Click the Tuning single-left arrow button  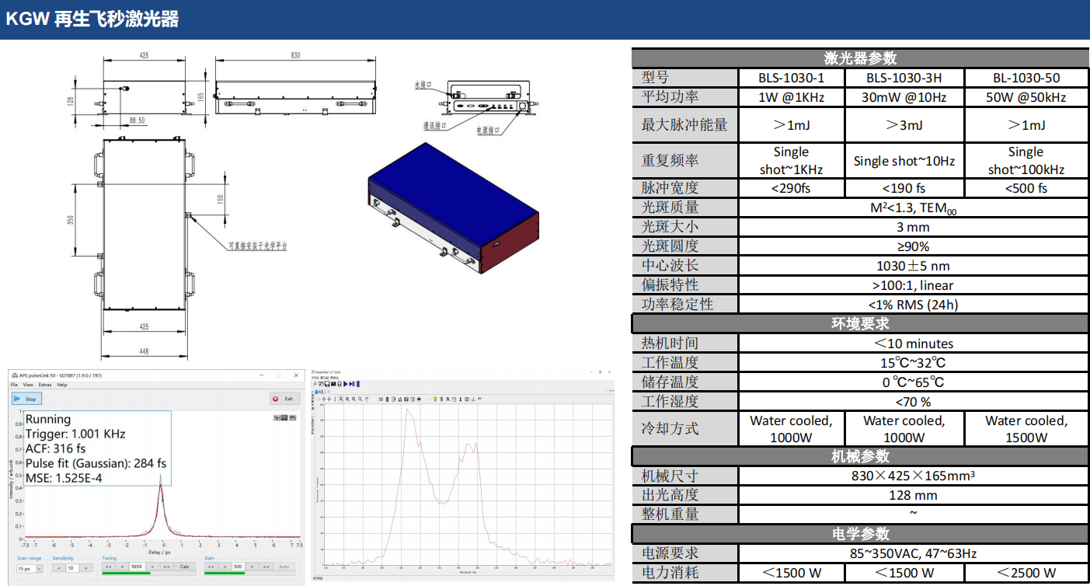coord(123,567)
